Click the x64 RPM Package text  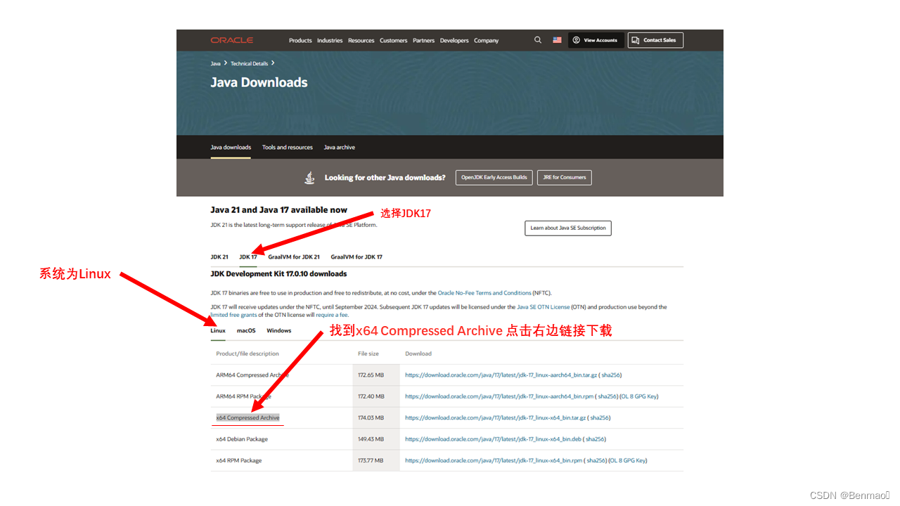click(x=239, y=461)
